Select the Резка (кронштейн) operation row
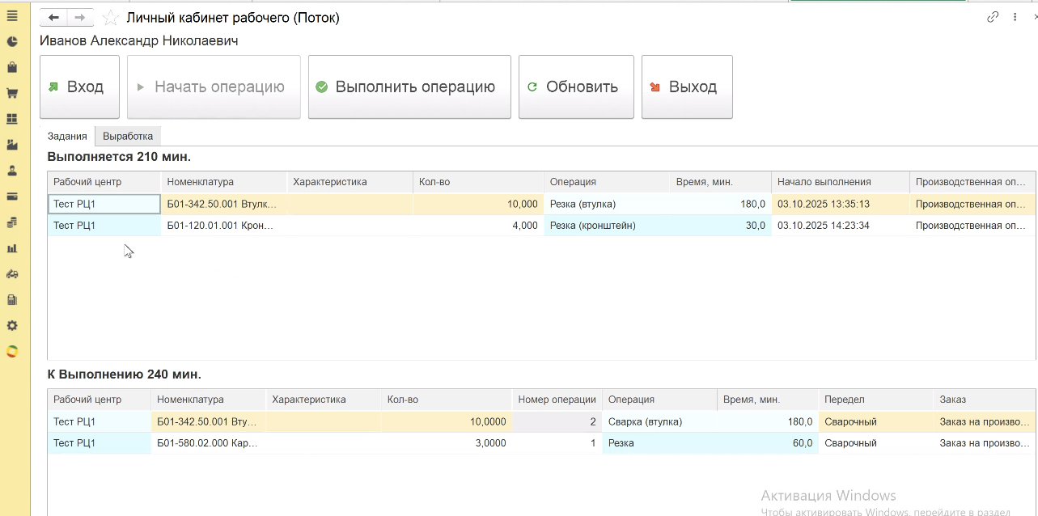 (593, 226)
